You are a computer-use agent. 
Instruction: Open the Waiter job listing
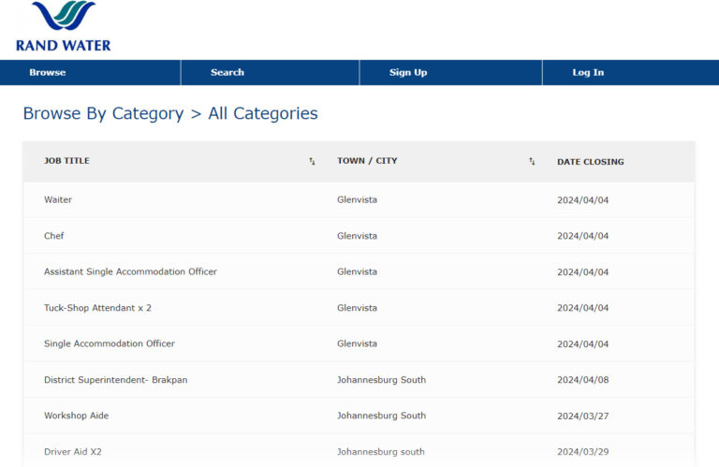[x=58, y=200]
